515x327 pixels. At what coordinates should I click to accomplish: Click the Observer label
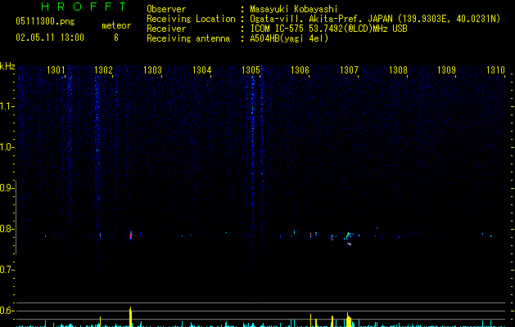coord(166,9)
